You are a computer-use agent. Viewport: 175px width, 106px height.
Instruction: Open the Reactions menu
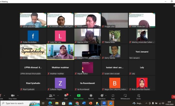coord(102,97)
